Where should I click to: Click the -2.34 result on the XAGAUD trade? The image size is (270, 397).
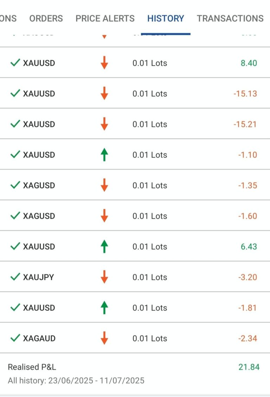247,338
